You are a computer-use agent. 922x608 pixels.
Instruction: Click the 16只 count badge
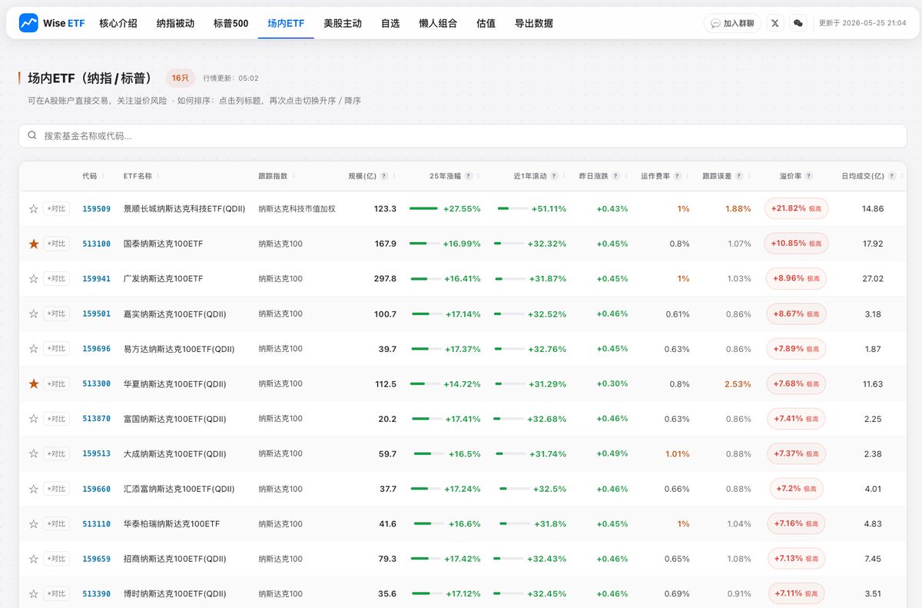[181, 78]
